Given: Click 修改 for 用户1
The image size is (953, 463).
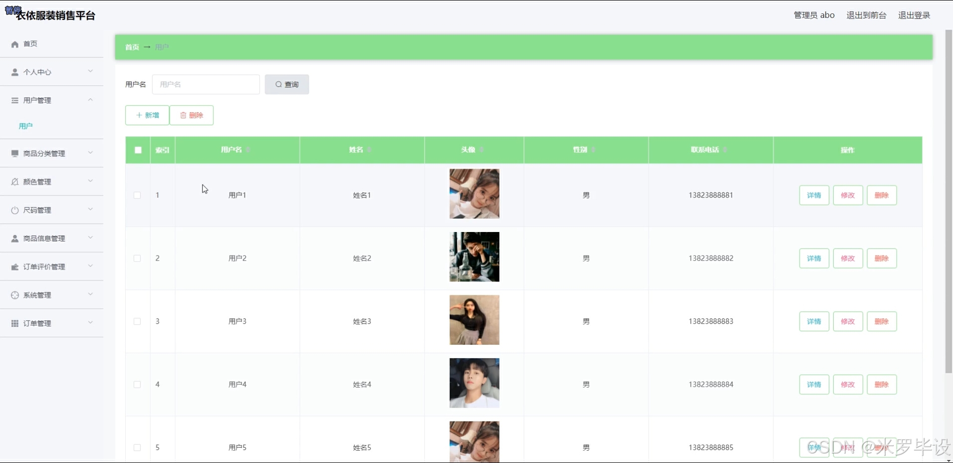Looking at the screenshot, I should (848, 195).
